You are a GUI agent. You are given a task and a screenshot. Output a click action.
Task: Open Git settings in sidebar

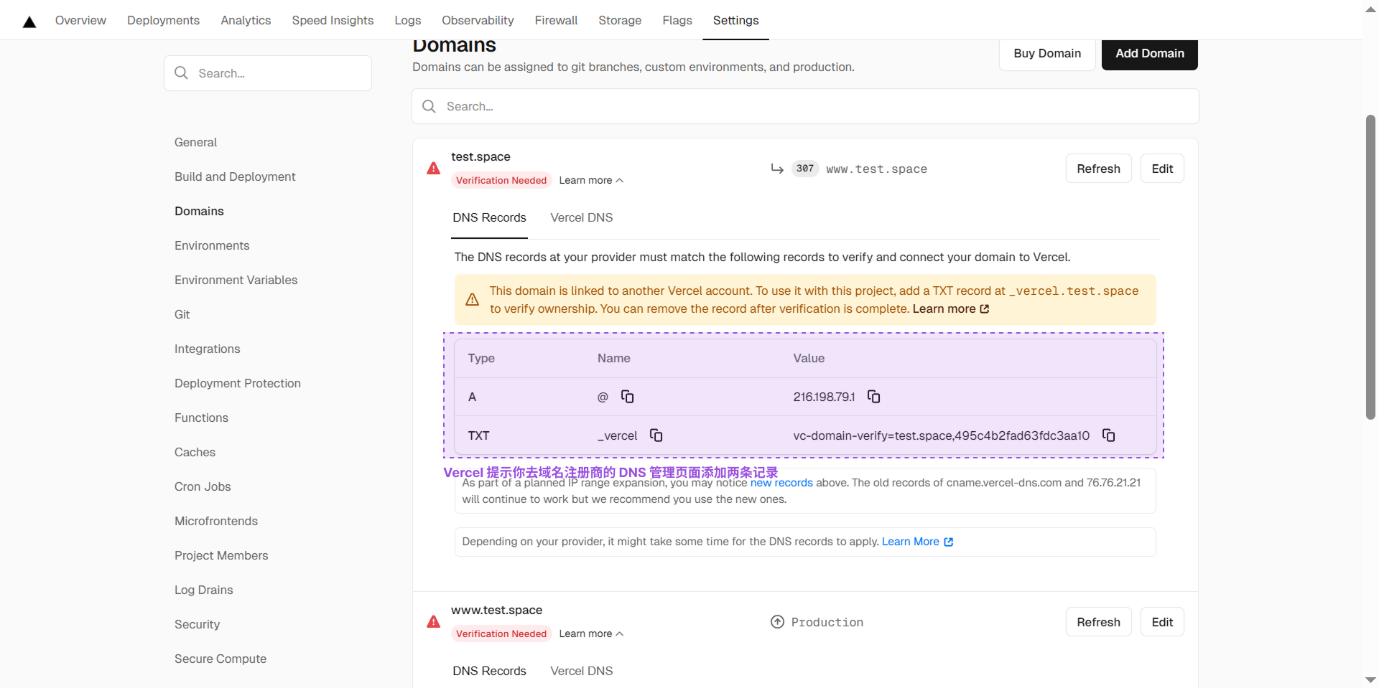(x=182, y=314)
